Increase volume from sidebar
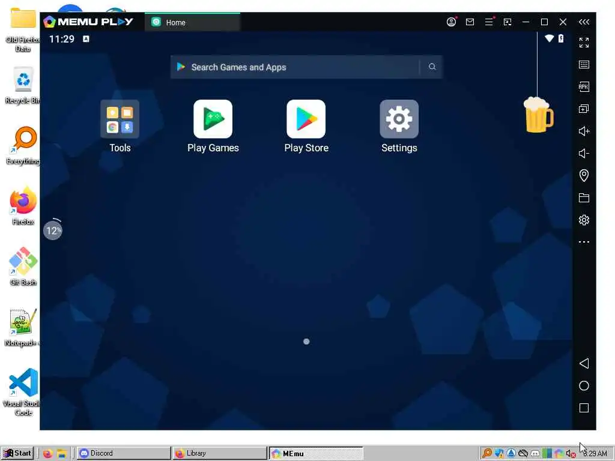The image size is (615, 461). point(584,131)
